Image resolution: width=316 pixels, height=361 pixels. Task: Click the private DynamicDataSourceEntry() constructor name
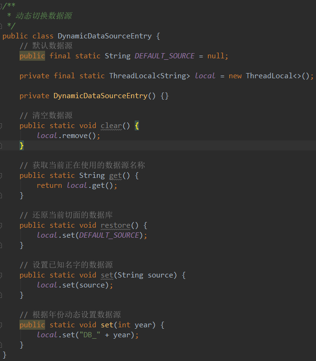[100, 96]
